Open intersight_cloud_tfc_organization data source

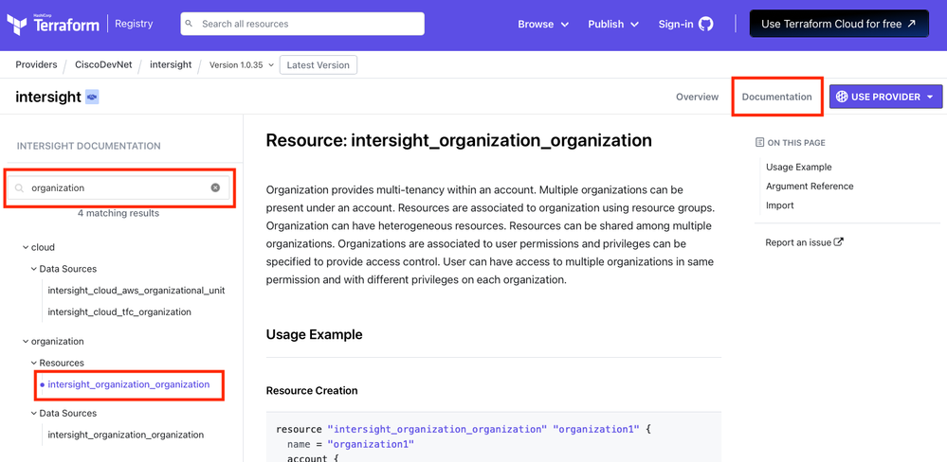click(119, 312)
